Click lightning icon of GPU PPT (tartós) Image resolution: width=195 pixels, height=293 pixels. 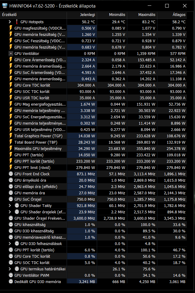(x=11, y=155)
